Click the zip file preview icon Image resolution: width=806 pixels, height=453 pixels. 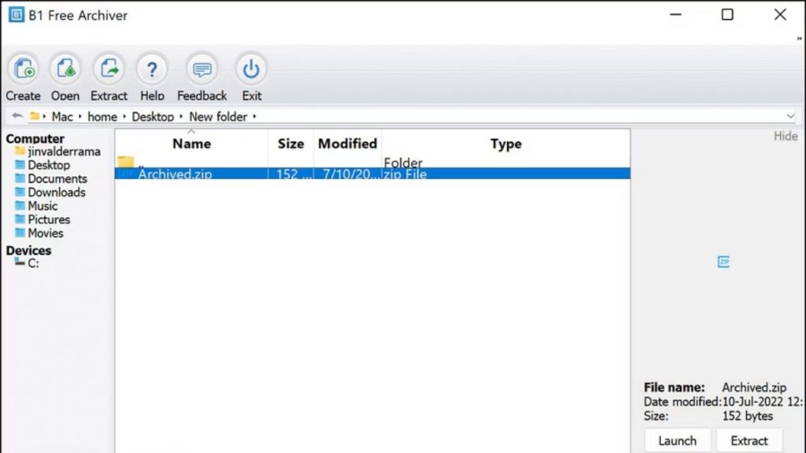click(x=723, y=262)
